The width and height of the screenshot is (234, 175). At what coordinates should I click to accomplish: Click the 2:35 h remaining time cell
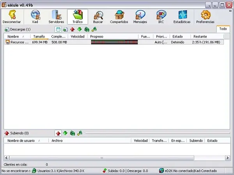click(206, 42)
